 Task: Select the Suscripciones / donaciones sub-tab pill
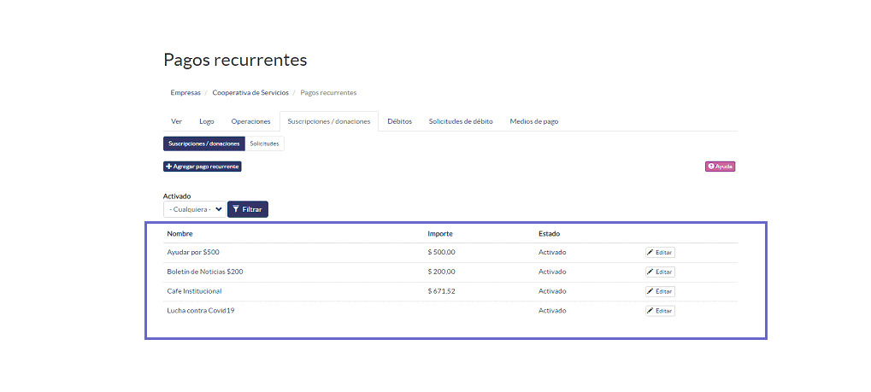[204, 143]
